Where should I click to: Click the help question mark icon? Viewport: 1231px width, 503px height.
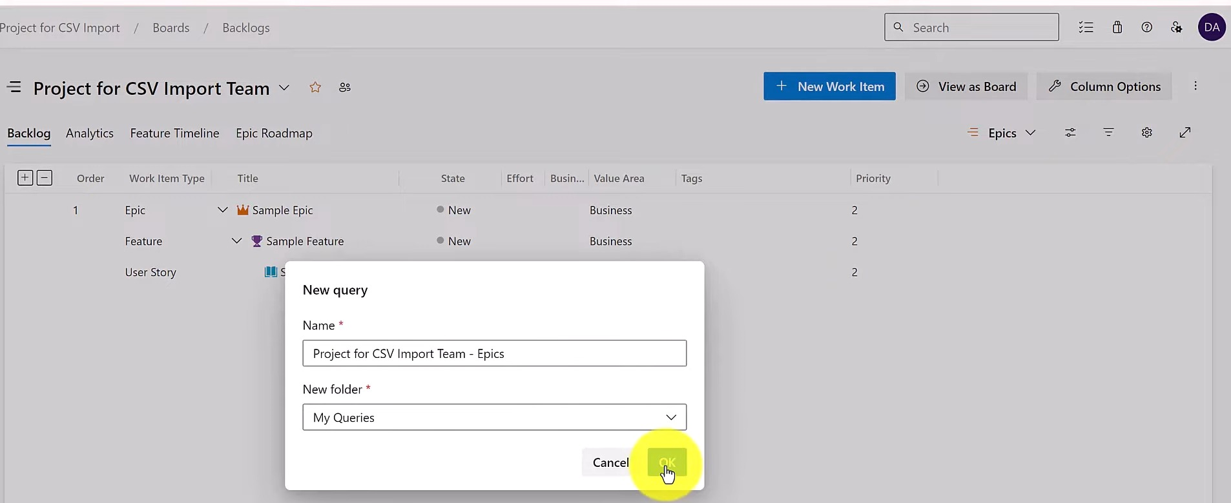pyautogui.click(x=1147, y=27)
